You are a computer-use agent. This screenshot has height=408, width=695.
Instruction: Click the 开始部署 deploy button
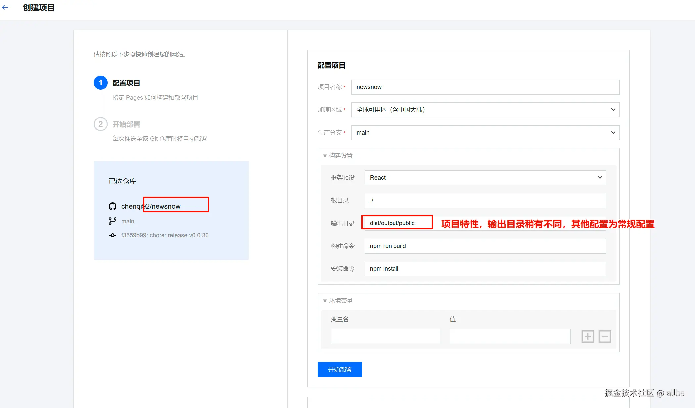coord(340,369)
